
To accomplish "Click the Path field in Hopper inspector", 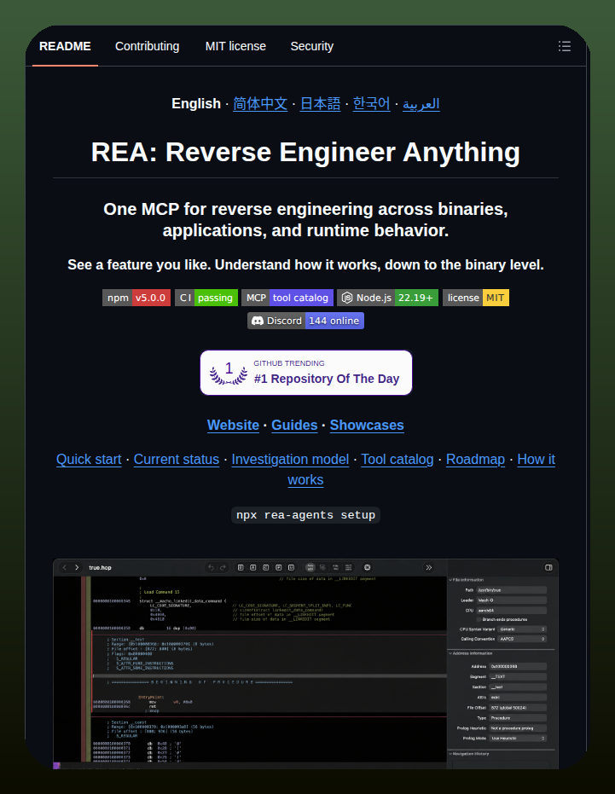I will [x=512, y=590].
